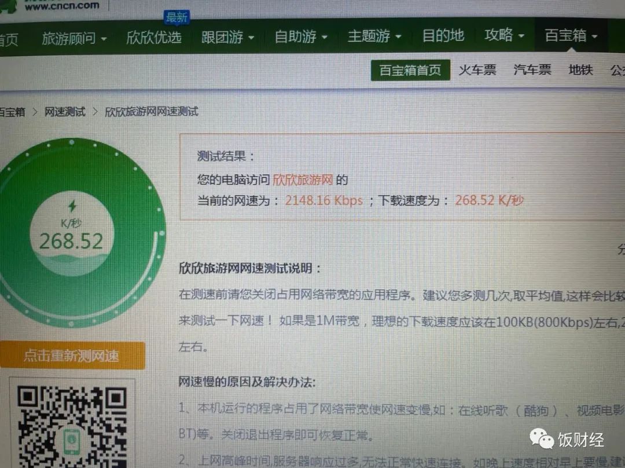Switch to the 火车票 tab
The image size is (625, 468).
tap(476, 70)
